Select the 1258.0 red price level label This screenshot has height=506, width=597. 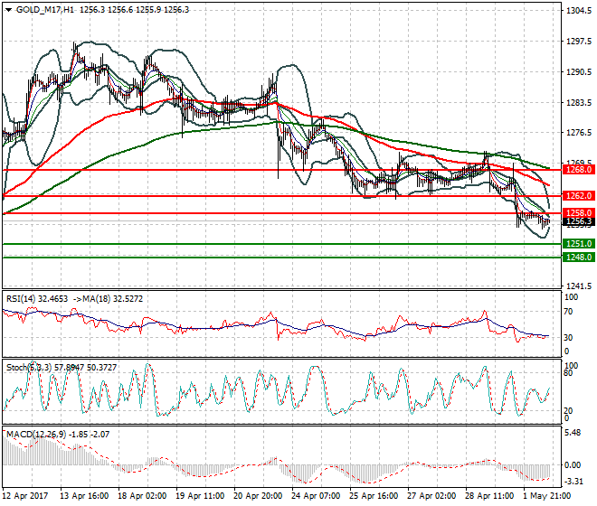[579, 213]
